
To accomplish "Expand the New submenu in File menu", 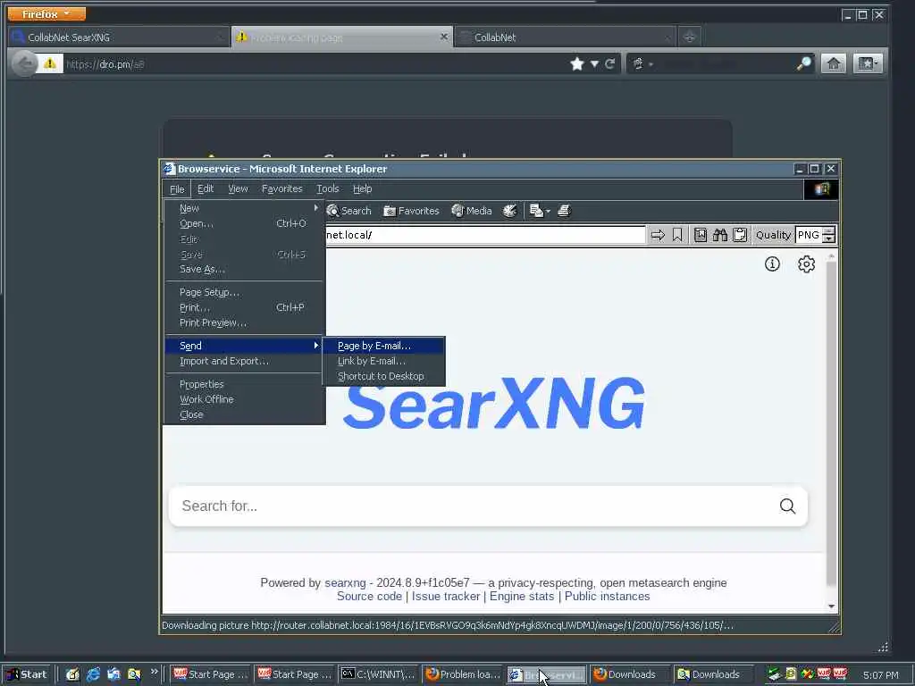I will [244, 208].
